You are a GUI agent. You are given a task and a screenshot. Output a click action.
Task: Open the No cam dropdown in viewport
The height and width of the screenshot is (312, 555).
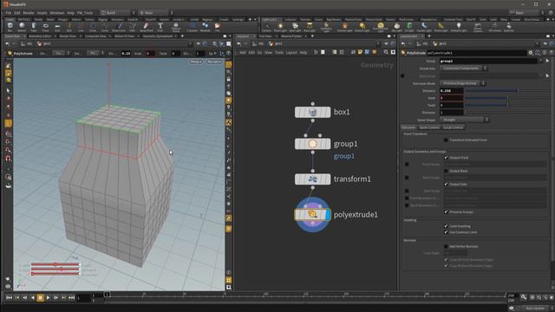coord(214,62)
